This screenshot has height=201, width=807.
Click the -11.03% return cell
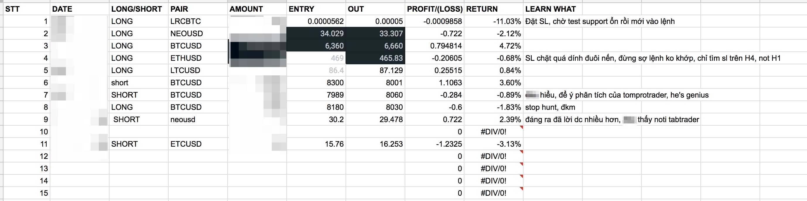click(x=507, y=21)
